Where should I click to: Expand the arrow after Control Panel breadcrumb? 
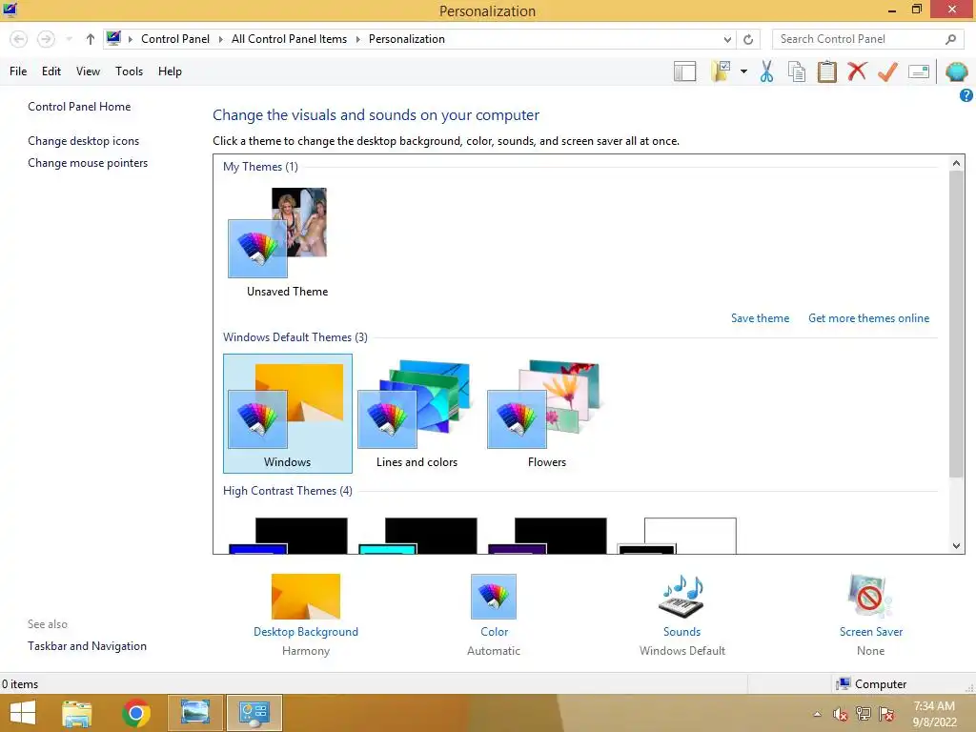coord(220,39)
